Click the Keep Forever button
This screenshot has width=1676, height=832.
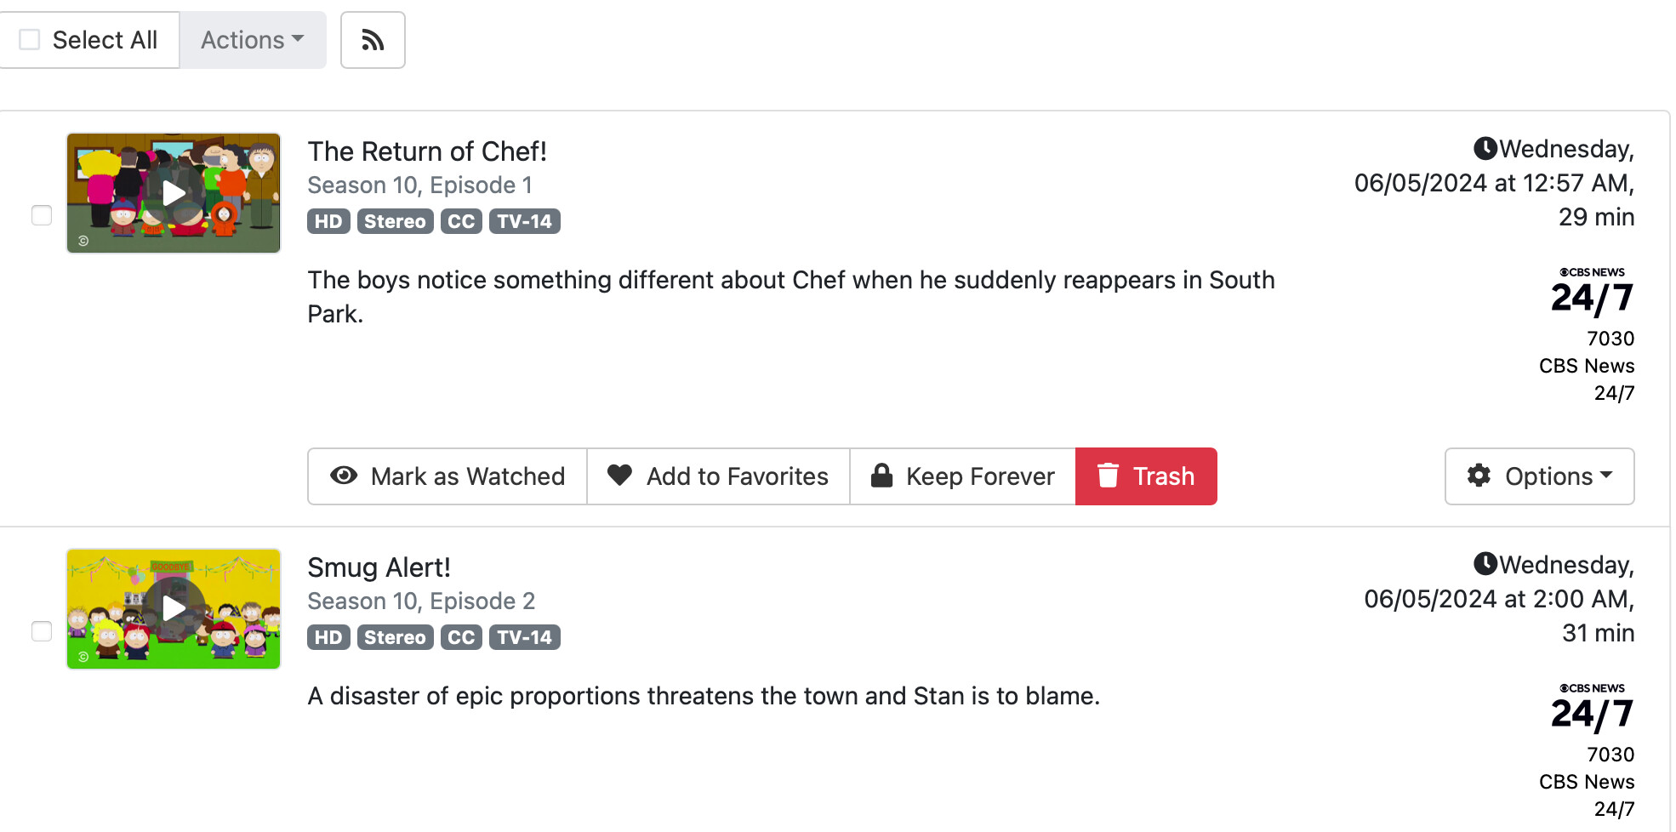point(963,476)
